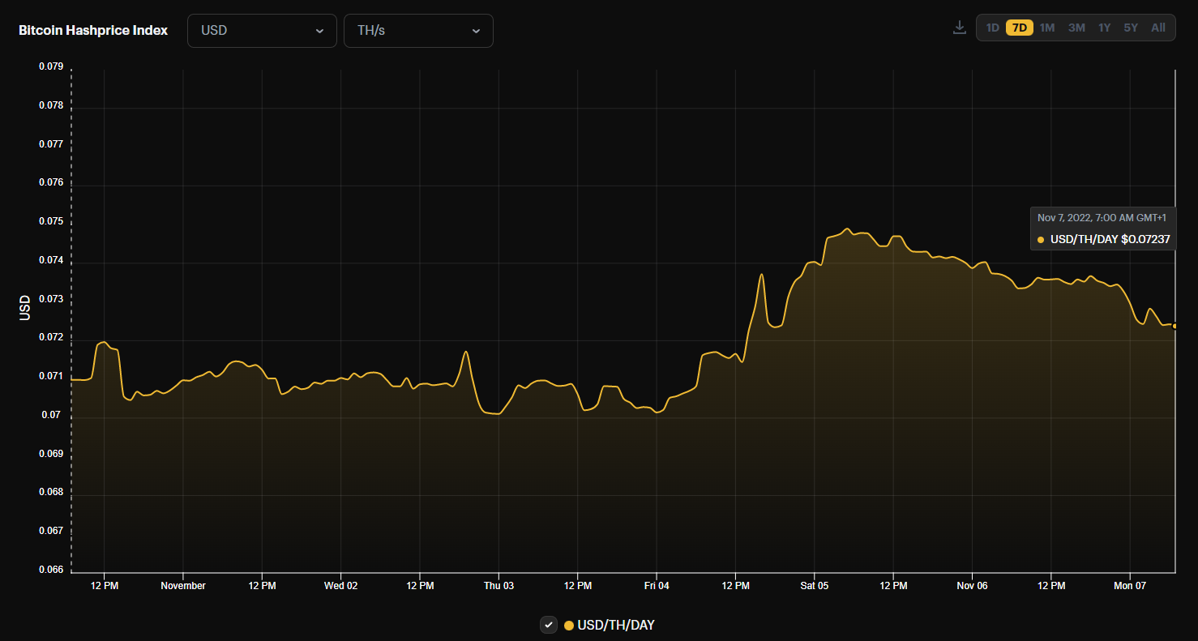The image size is (1198, 641).
Task: Click the Bitcoin Hashprice Index title
Action: pyautogui.click(x=93, y=31)
